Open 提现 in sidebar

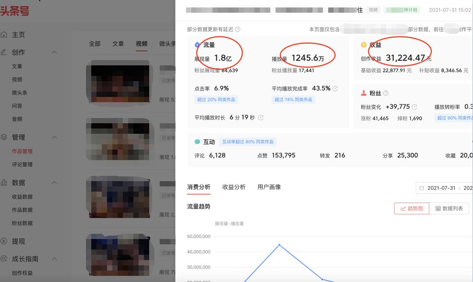[18, 241]
